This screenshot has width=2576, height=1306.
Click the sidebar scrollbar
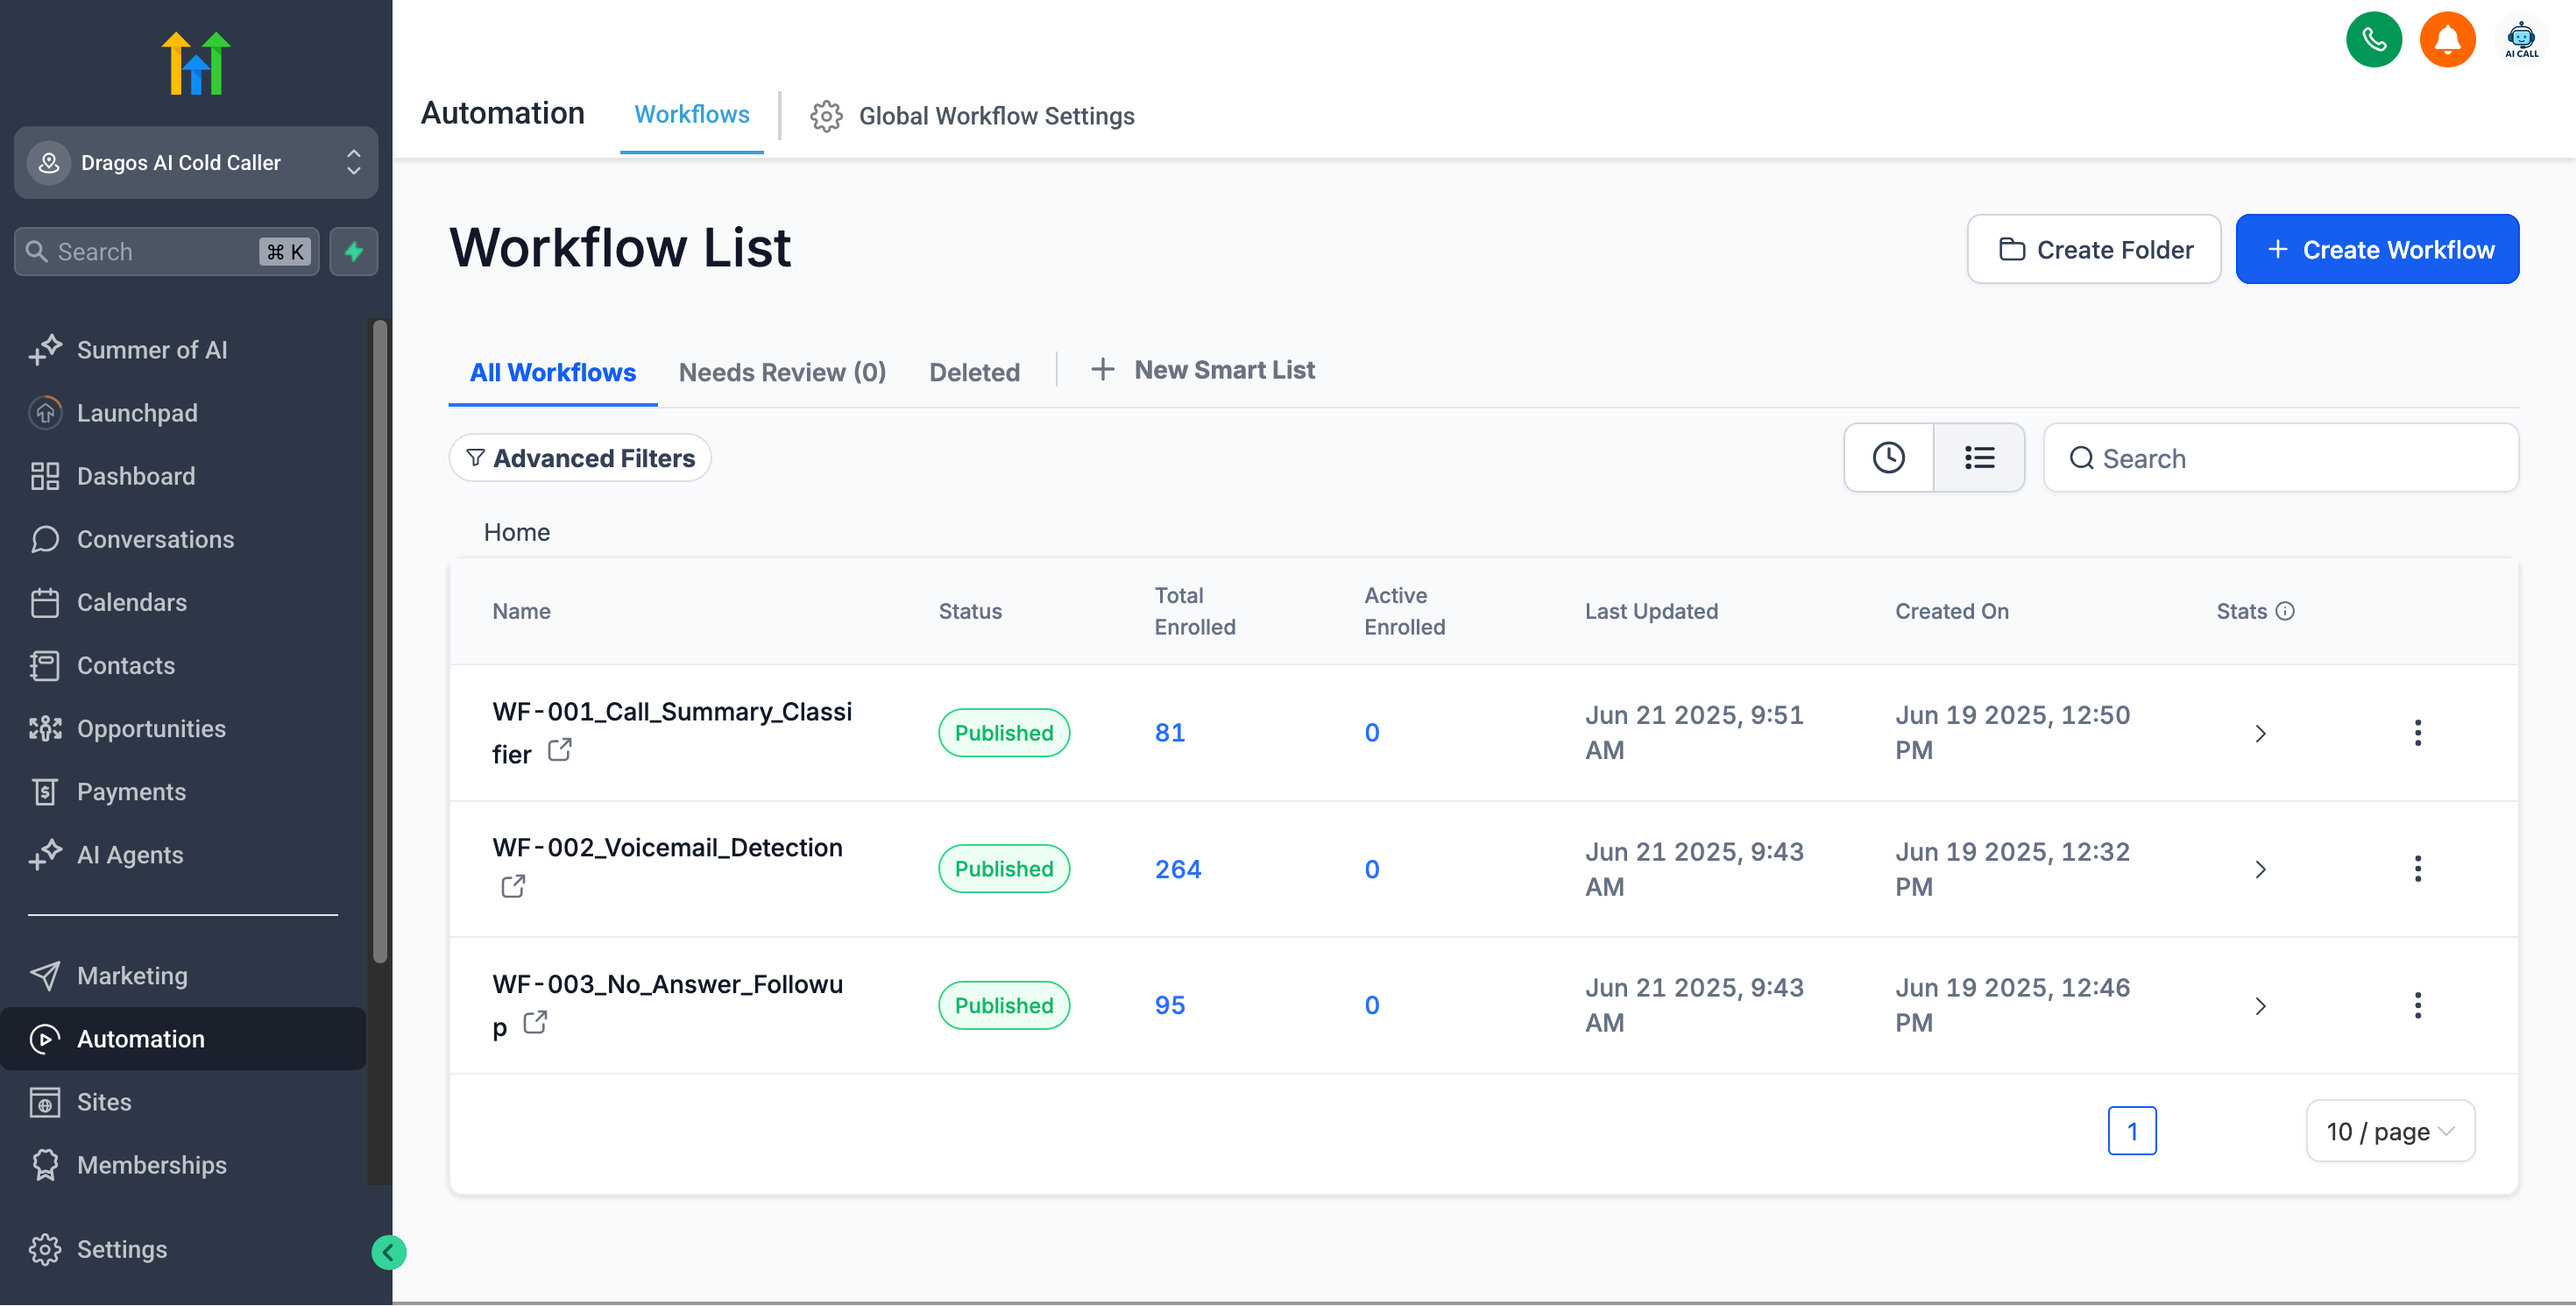pos(380,640)
